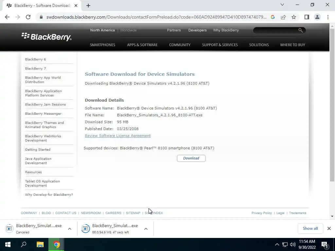Close the BlackBerry Software Download tab

[x=76, y=6]
